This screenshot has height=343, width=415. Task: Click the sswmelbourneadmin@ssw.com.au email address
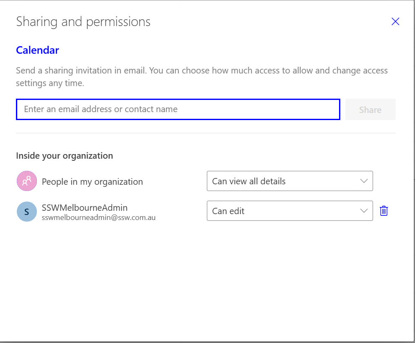[99, 218]
